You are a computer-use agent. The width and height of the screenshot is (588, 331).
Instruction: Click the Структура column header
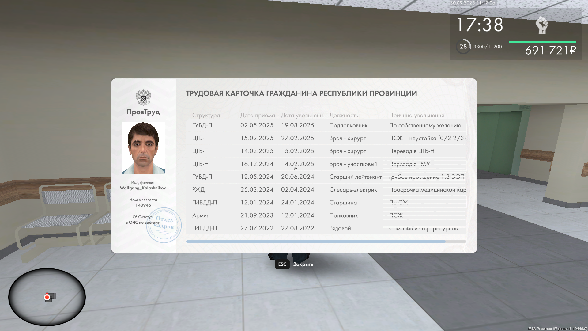pyautogui.click(x=206, y=115)
